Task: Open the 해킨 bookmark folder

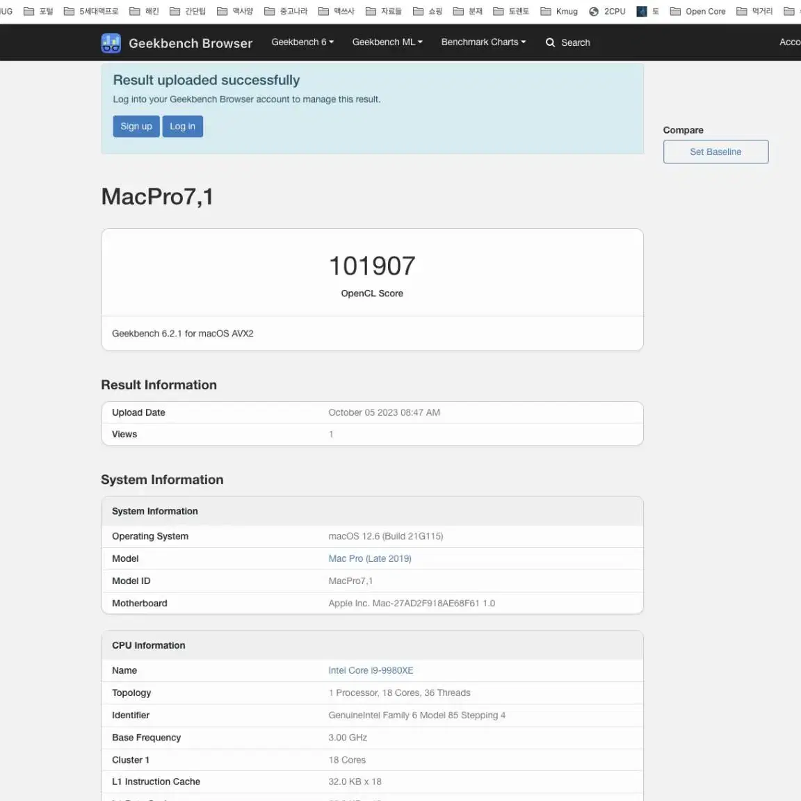Action: click(144, 11)
